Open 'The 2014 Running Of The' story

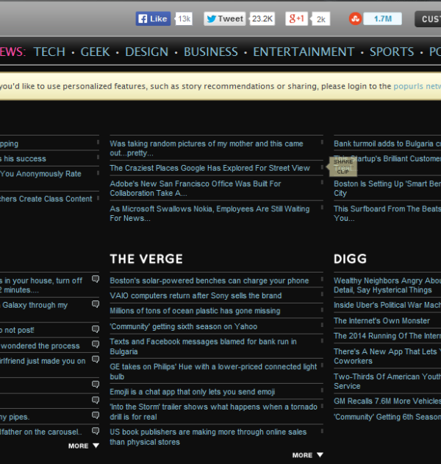[x=387, y=336]
